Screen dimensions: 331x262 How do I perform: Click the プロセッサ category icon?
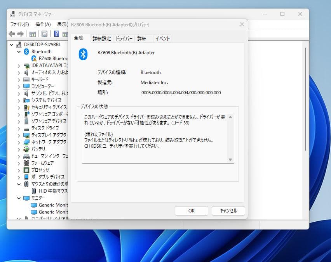click(x=26, y=170)
